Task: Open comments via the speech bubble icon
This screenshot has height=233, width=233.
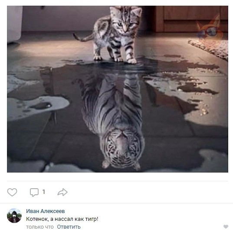Action: tap(34, 192)
